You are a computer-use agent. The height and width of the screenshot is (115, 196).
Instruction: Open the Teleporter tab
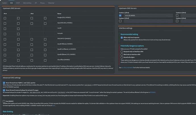pos(51,3)
